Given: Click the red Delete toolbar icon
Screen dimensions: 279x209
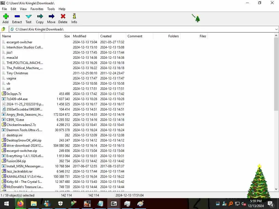Looking at the screenshot, I should tap(63, 16).
